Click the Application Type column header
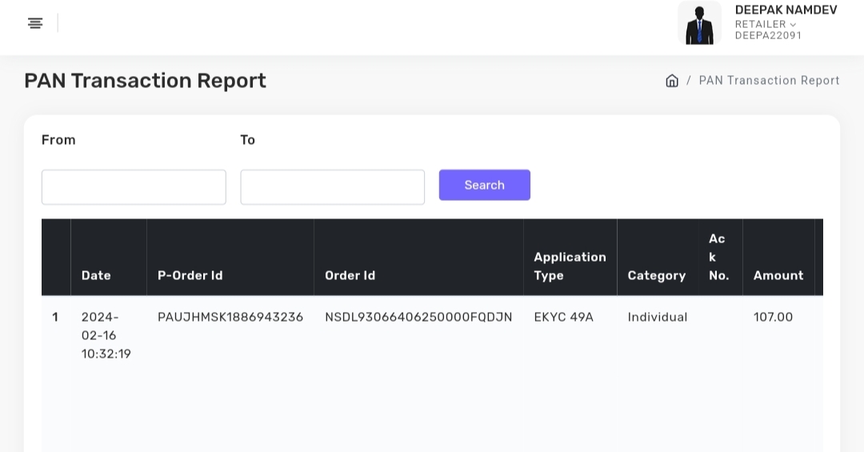 pyautogui.click(x=570, y=266)
